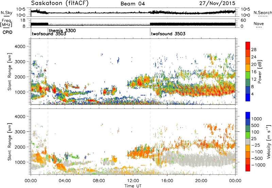Click the 4000 tick on Power panel range axis

(x=20, y=46)
